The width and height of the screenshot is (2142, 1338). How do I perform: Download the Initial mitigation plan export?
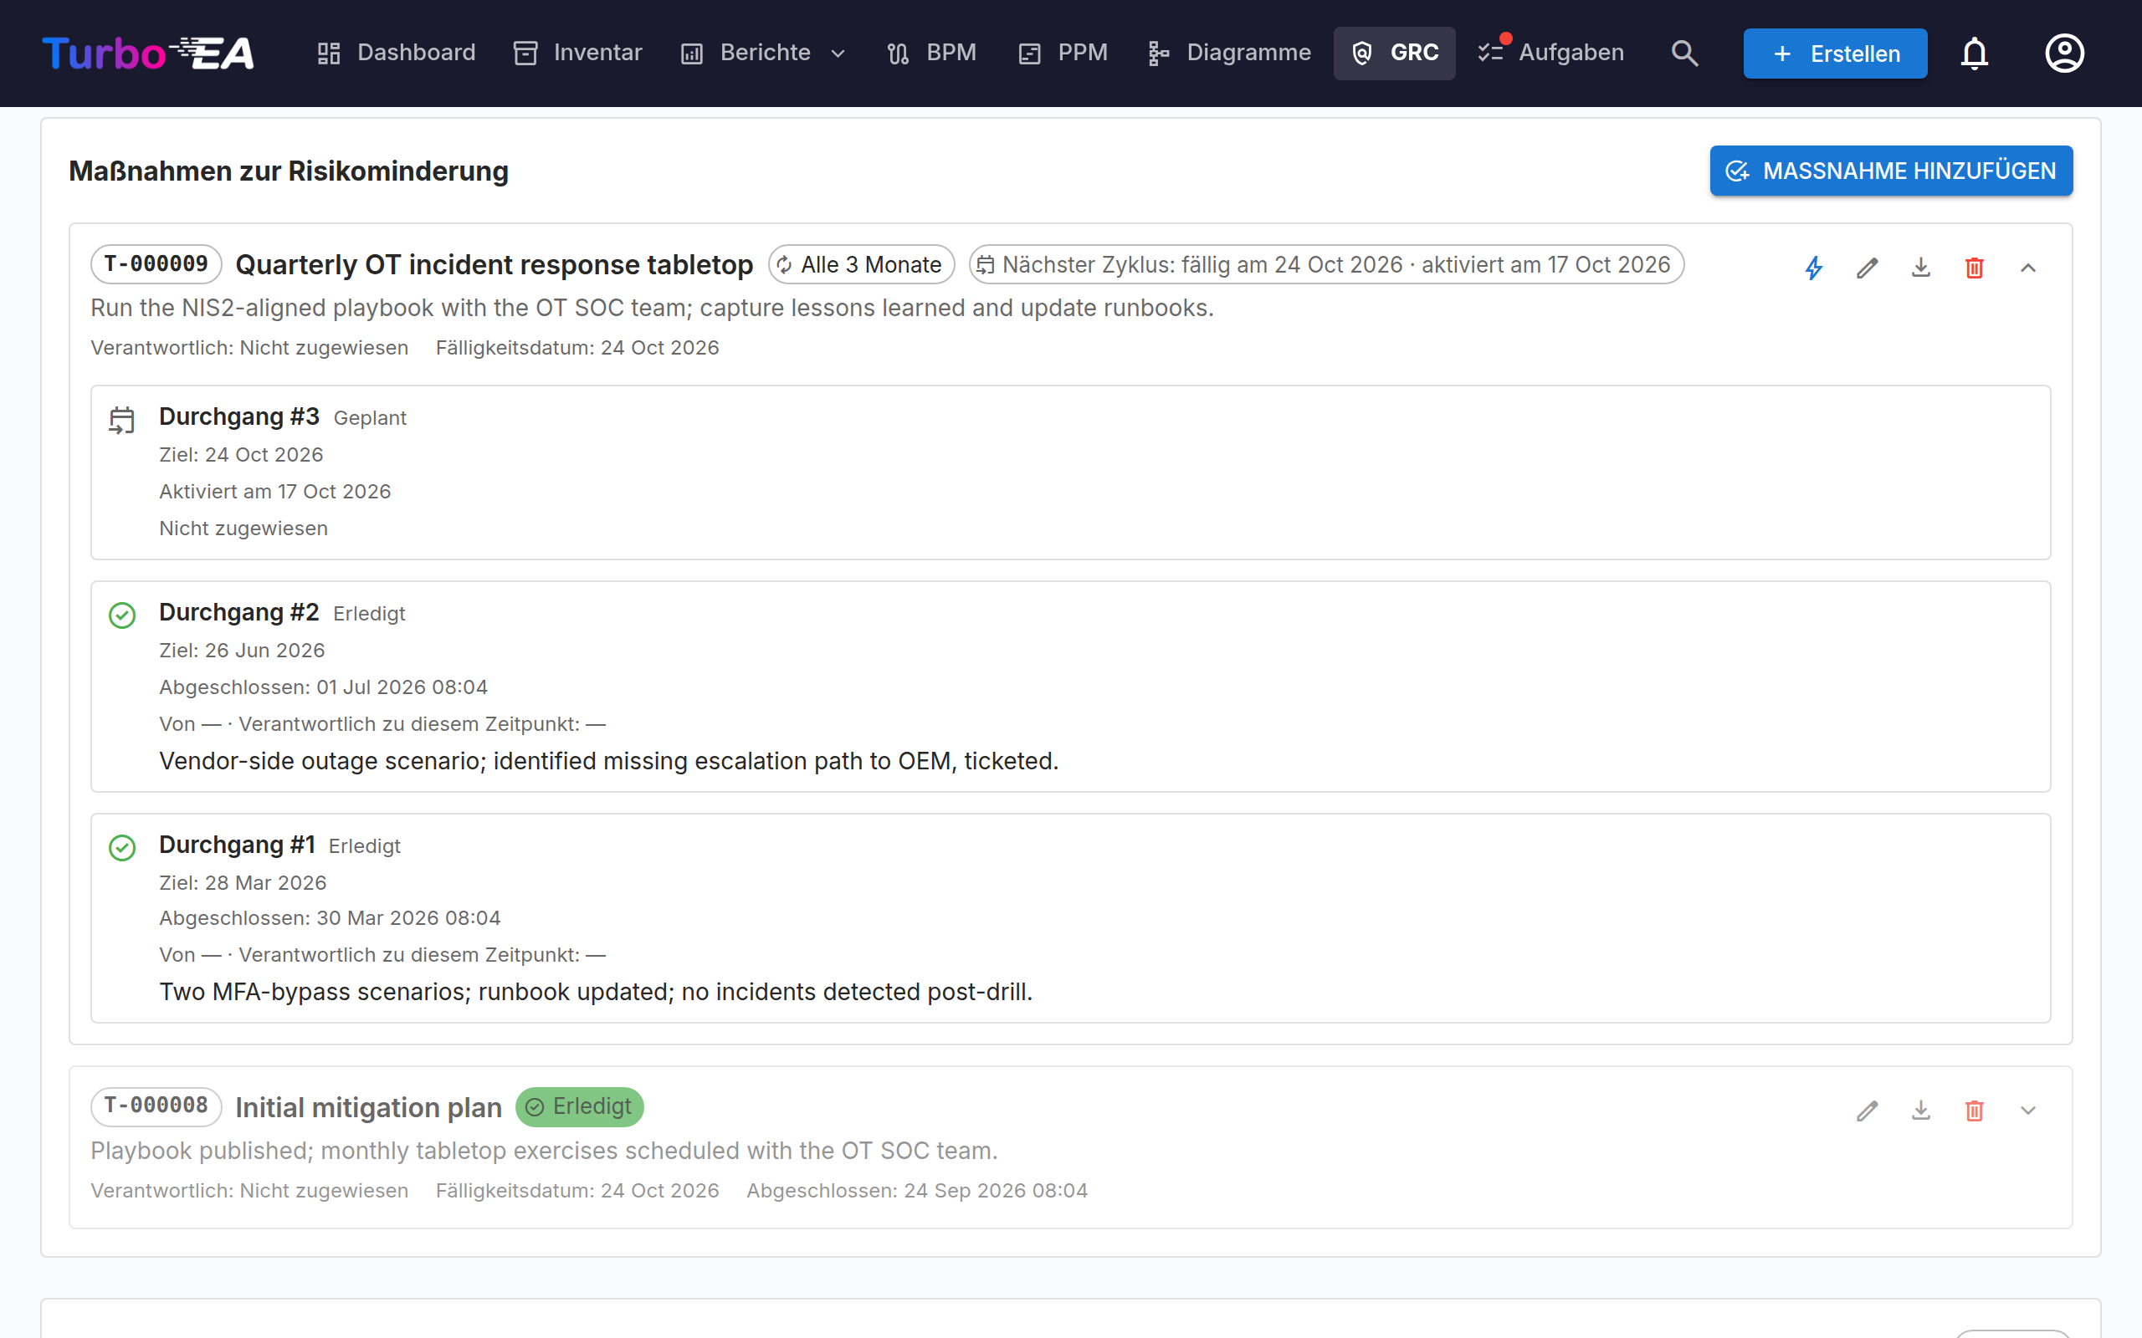point(1921,1110)
